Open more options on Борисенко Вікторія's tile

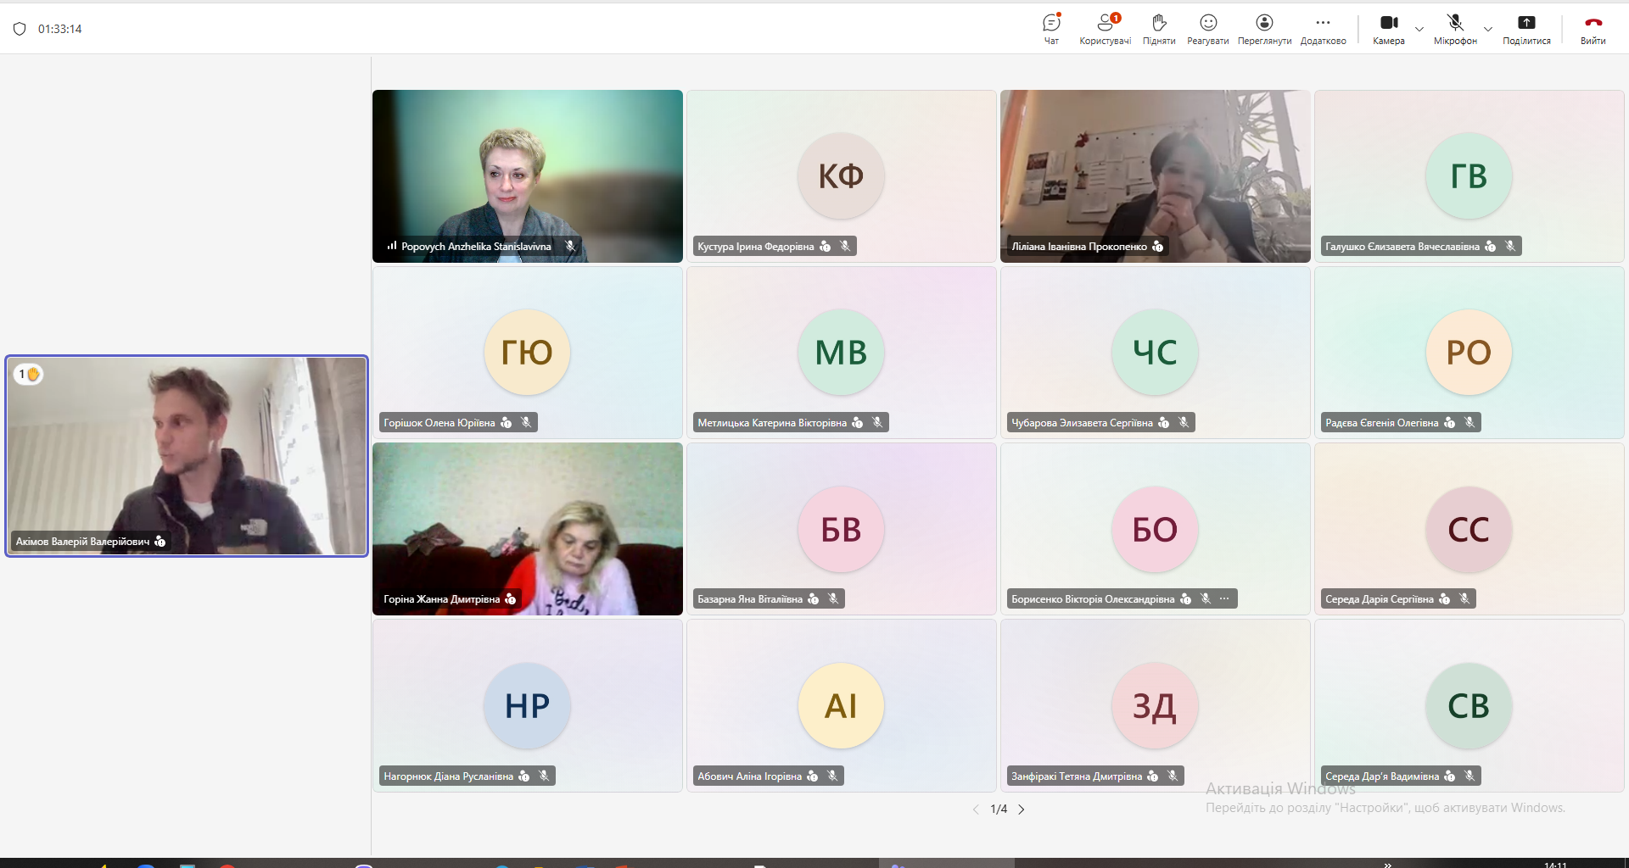click(1224, 599)
